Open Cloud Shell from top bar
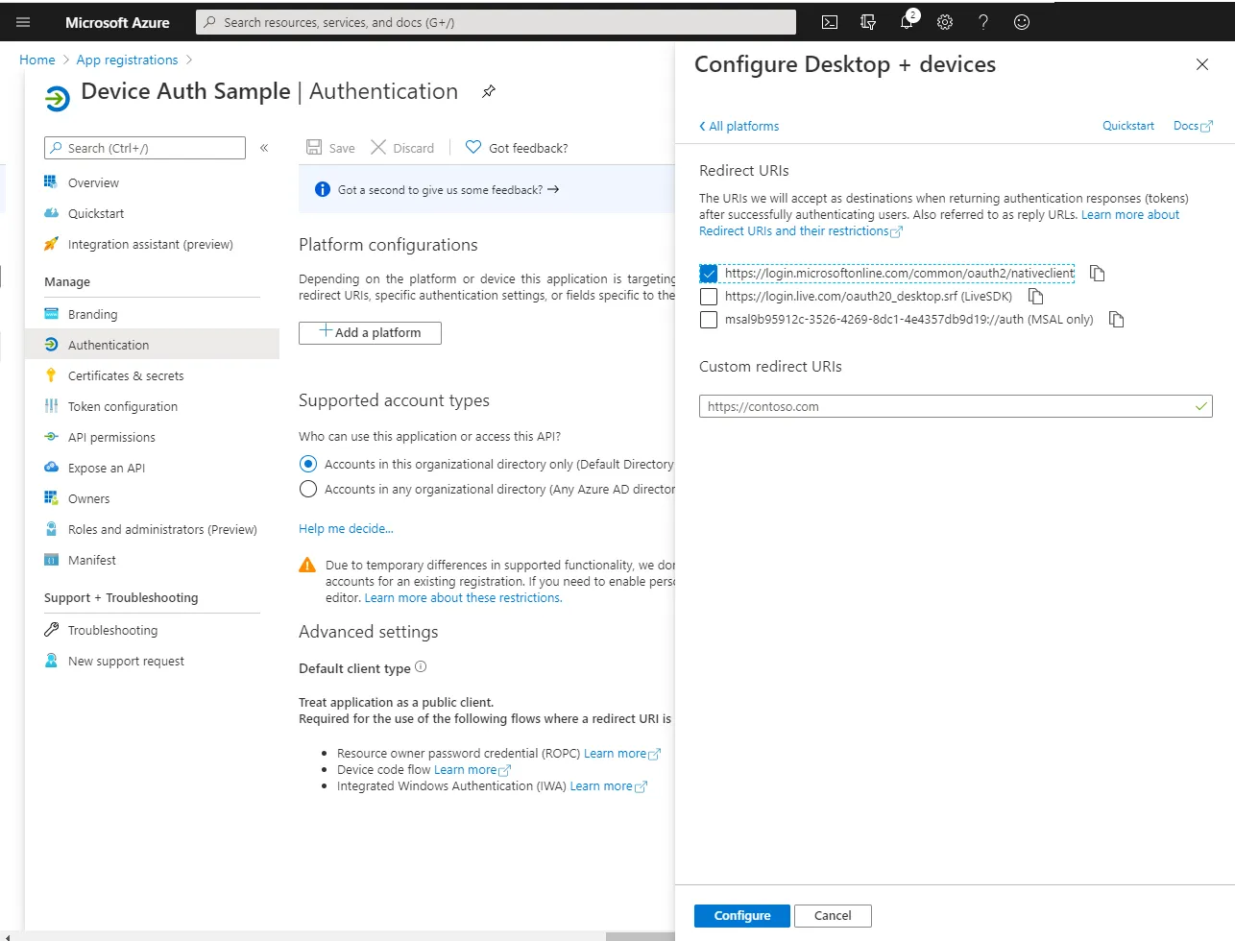Screen dimensions: 1235x941 coord(830,22)
